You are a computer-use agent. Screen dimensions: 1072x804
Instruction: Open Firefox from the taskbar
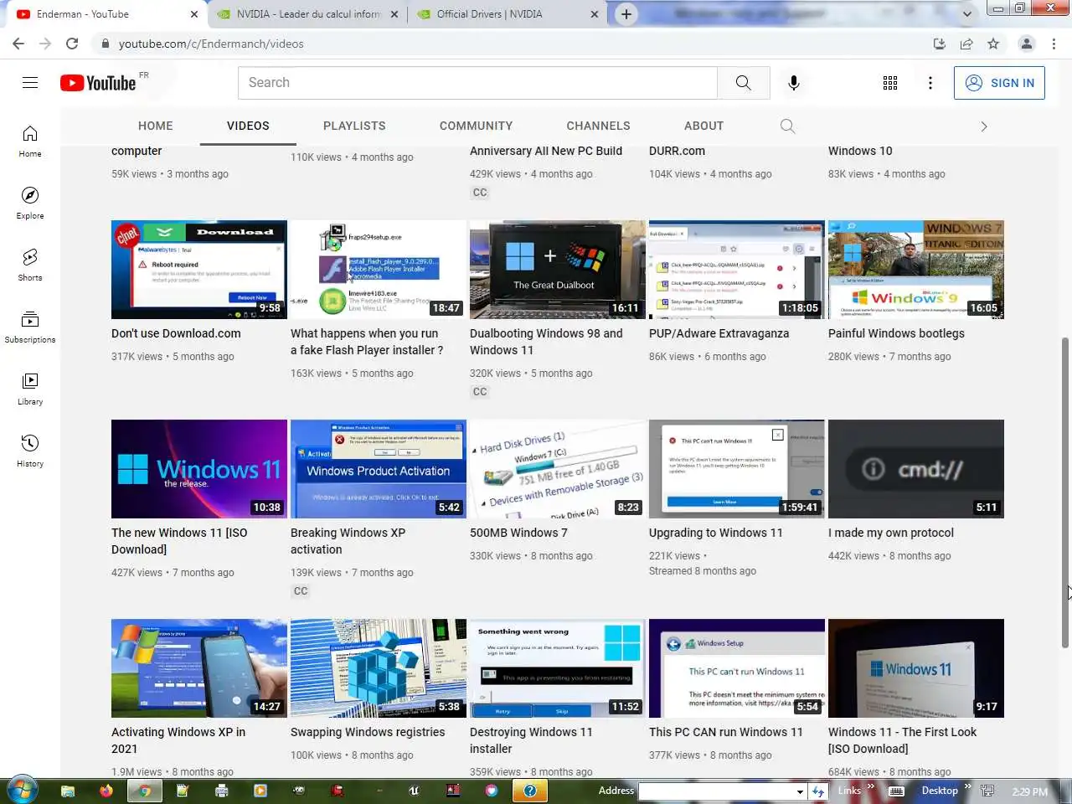tap(106, 791)
